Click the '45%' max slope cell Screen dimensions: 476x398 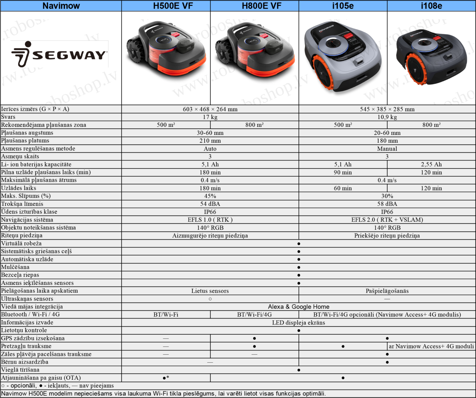(x=210, y=196)
